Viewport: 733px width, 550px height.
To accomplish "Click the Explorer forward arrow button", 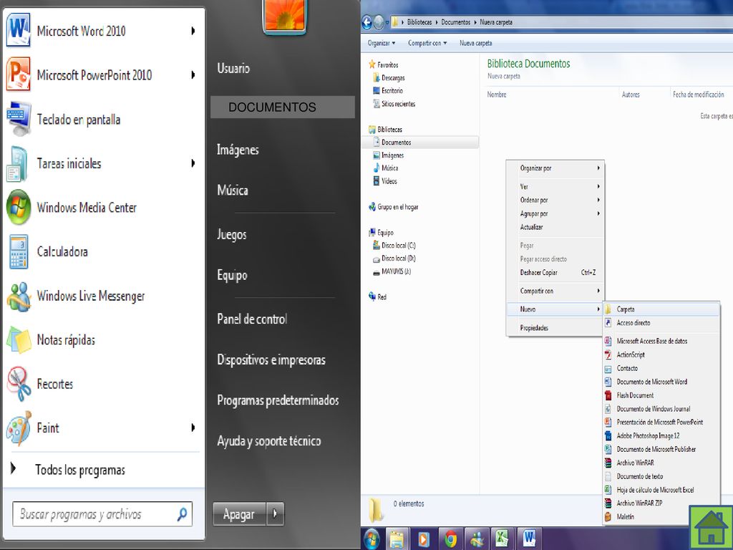I will coord(379,22).
